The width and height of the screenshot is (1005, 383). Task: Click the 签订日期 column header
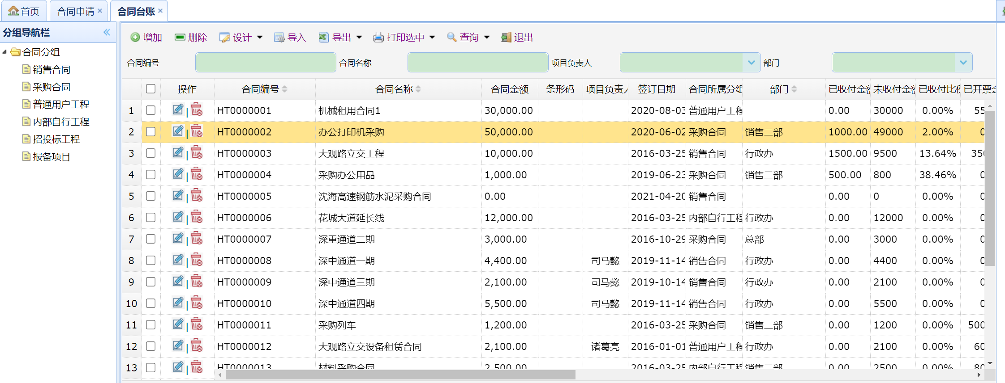pyautogui.click(x=657, y=89)
